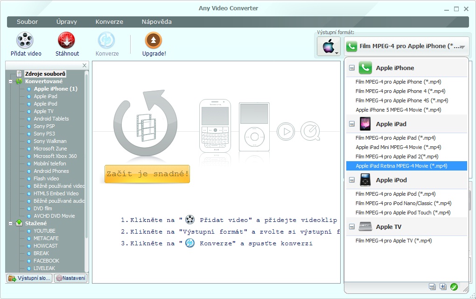
Task: Click the play circle icon in preview area
Action: click(x=286, y=132)
